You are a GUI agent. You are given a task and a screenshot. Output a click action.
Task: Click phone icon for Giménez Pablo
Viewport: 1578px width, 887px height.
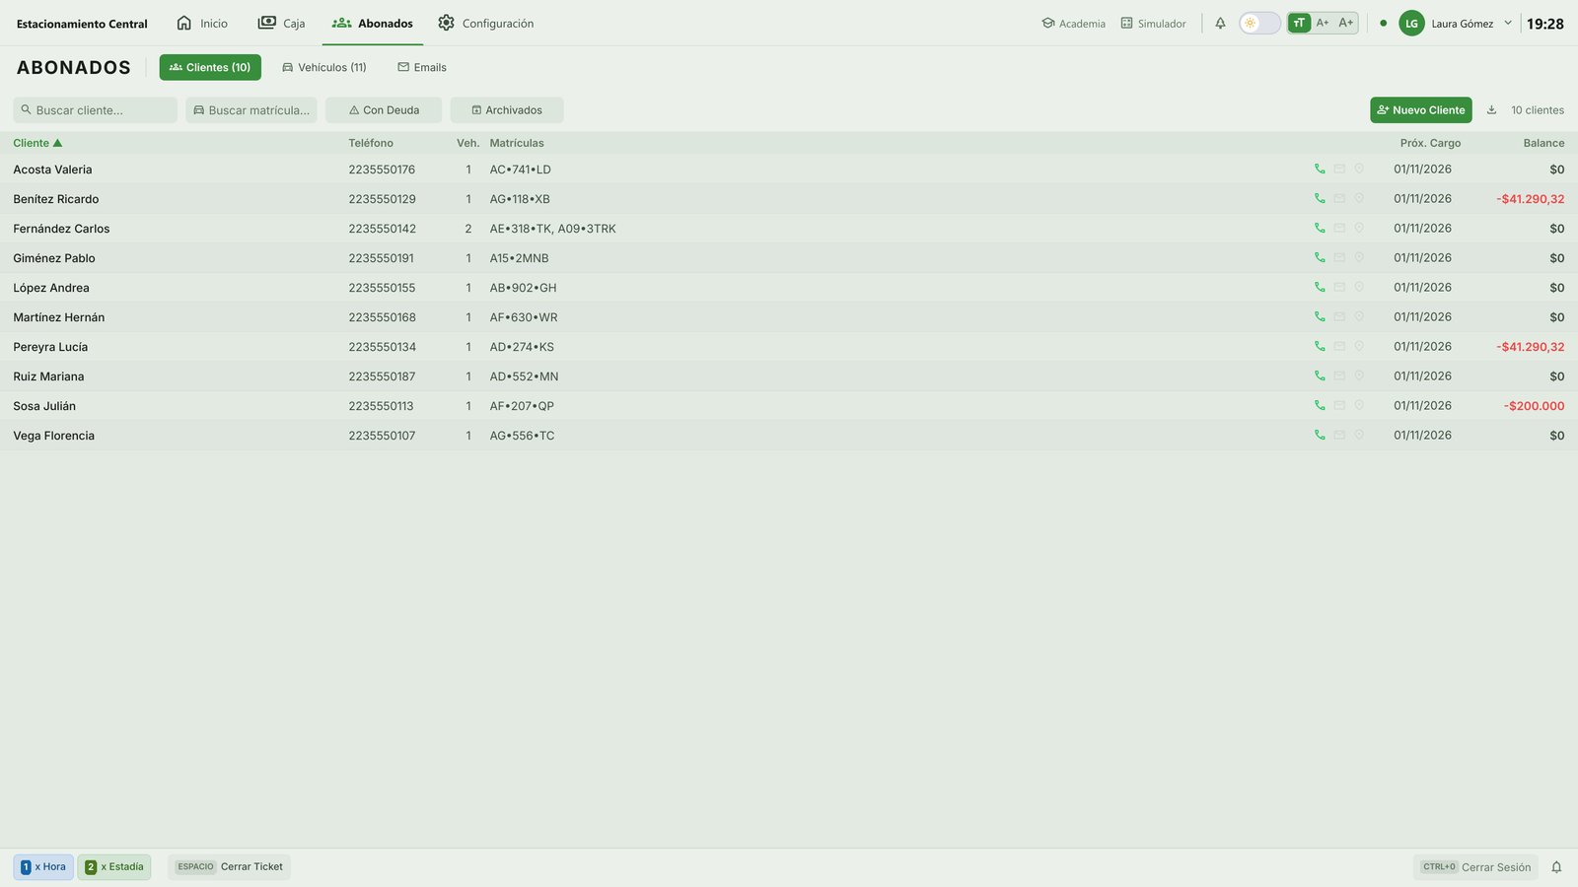click(1320, 258)
